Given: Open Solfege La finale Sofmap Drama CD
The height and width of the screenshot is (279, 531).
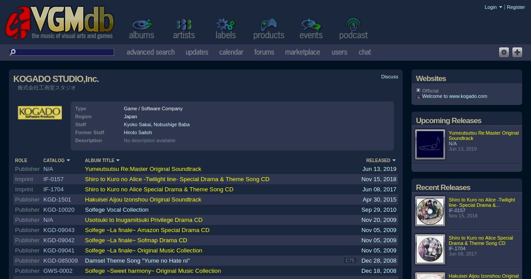Looking at the screenshot, I should [136, 240].
